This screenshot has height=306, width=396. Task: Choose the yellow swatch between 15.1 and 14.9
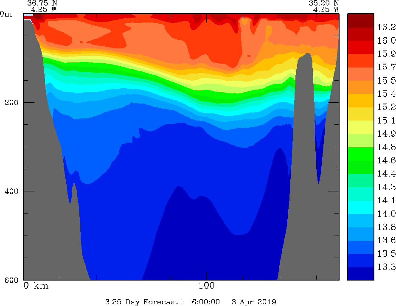point(361,127)
